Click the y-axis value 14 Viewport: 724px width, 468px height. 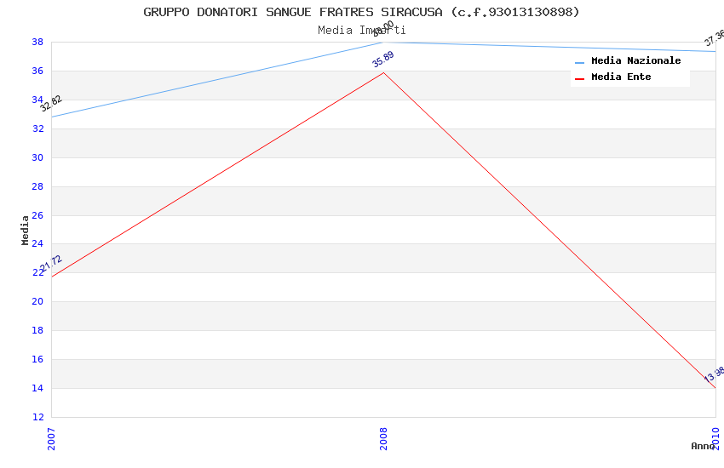[x=37, y=388]
